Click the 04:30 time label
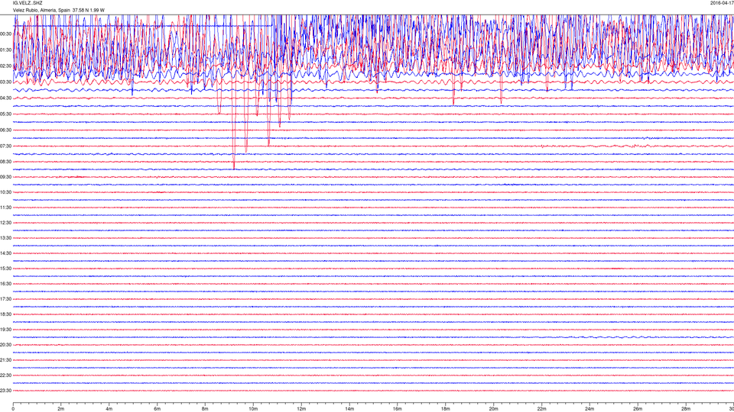 point(5,98)
